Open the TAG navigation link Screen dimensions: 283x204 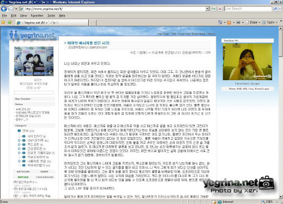(174, 34)
